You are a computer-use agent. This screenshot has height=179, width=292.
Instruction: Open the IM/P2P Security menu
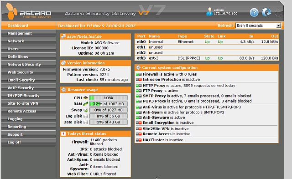(28, 96)
